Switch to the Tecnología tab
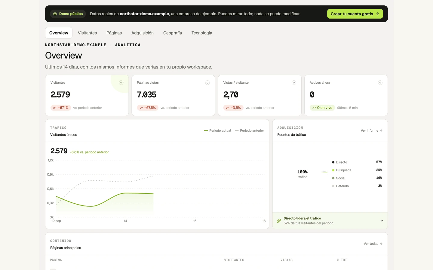The image size is (433, 270). point(202,33)
